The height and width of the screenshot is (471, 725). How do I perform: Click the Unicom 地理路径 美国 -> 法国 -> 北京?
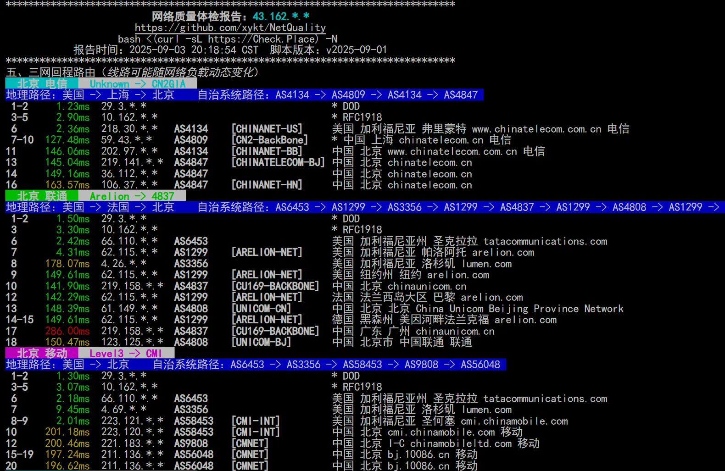coord(90,207)
